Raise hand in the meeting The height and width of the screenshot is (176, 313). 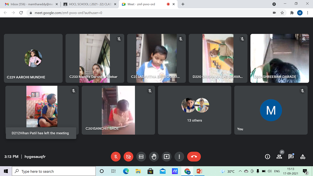click(x=154, y=157)
